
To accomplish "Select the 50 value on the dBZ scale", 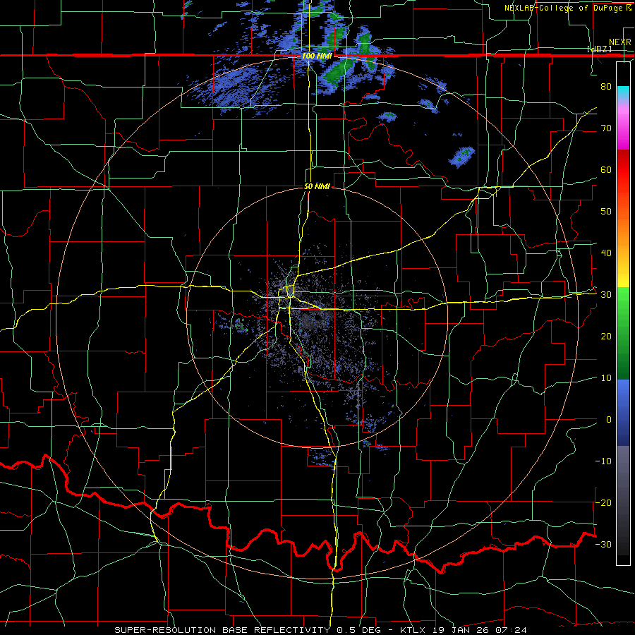I will [x=606, y=212].
